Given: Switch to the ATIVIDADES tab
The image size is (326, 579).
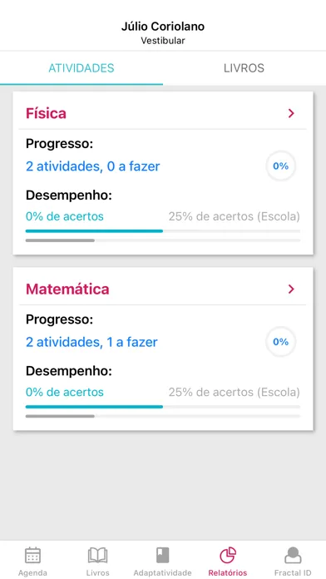Looking at the screenshot, I should (81, 68).
